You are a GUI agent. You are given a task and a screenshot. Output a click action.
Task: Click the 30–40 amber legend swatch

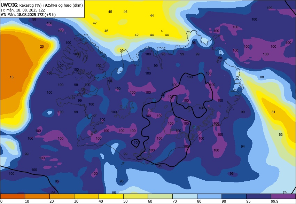pos(86,196)
